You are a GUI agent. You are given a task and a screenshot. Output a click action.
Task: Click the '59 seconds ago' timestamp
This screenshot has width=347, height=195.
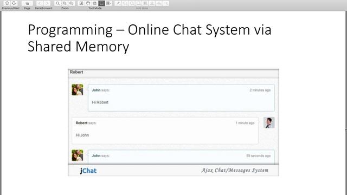[x=259, y=156]
